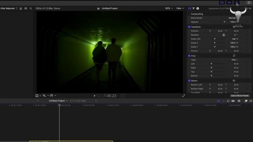Click Save Effects Preset button
The width and height of the screenshot is (253, 142).
[x=240, y=95]
